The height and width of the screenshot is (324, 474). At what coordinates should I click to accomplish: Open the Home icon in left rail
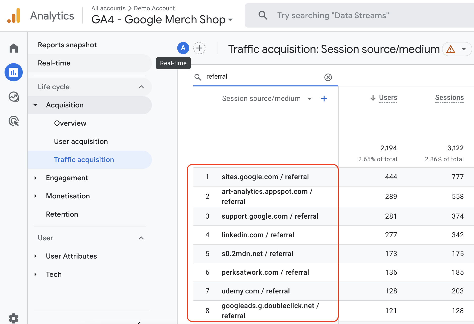pyautogui.click(x=14, y=48)
